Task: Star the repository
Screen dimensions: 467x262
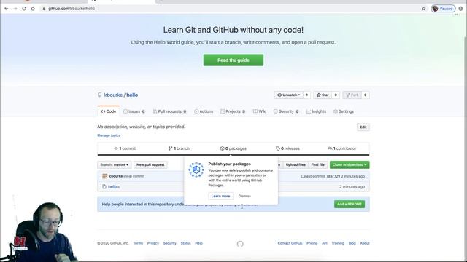Action: click(x=323, y=95)
